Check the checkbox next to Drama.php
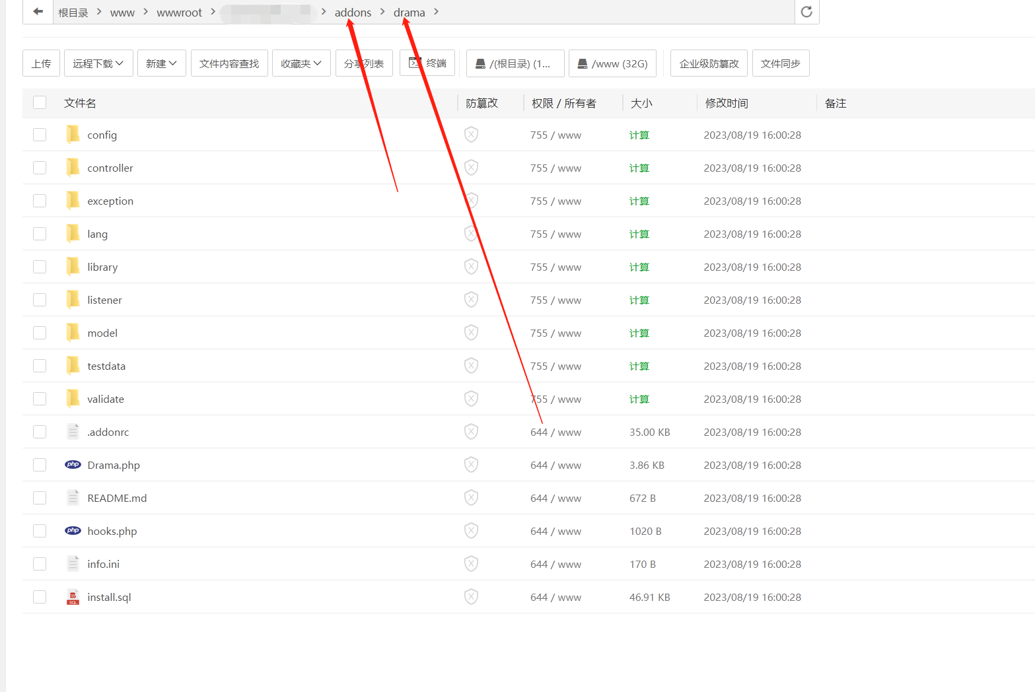This screenshot has height=692, width=1035. 40,464
